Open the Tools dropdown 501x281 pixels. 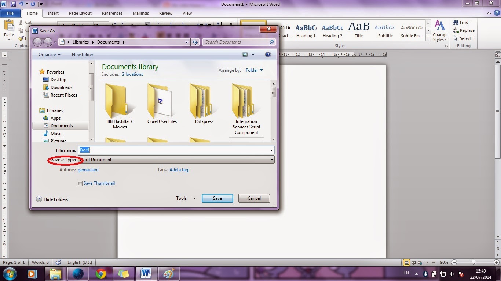[186, 198]
